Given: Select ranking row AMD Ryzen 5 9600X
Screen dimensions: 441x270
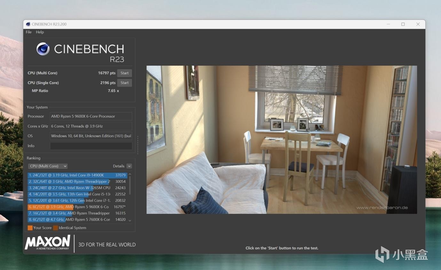Looking at the screenshot, I should coord(77,207).
